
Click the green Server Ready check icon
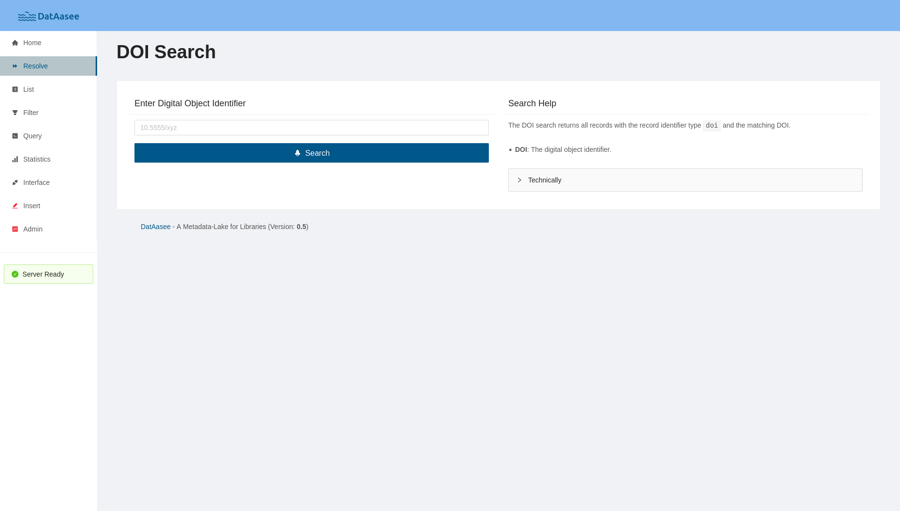(15, 274)
